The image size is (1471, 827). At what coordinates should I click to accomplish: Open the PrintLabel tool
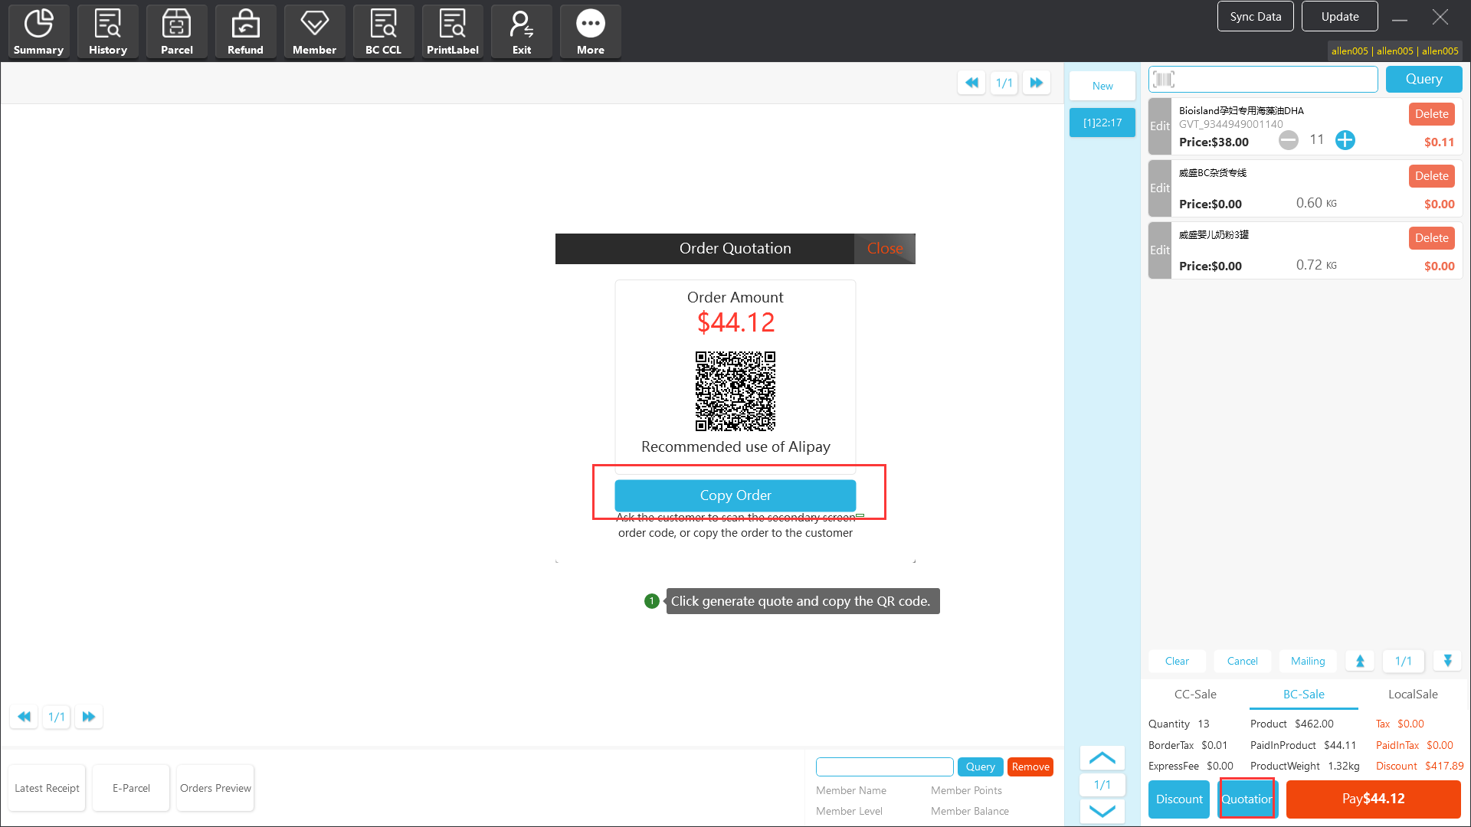point(452,31)
